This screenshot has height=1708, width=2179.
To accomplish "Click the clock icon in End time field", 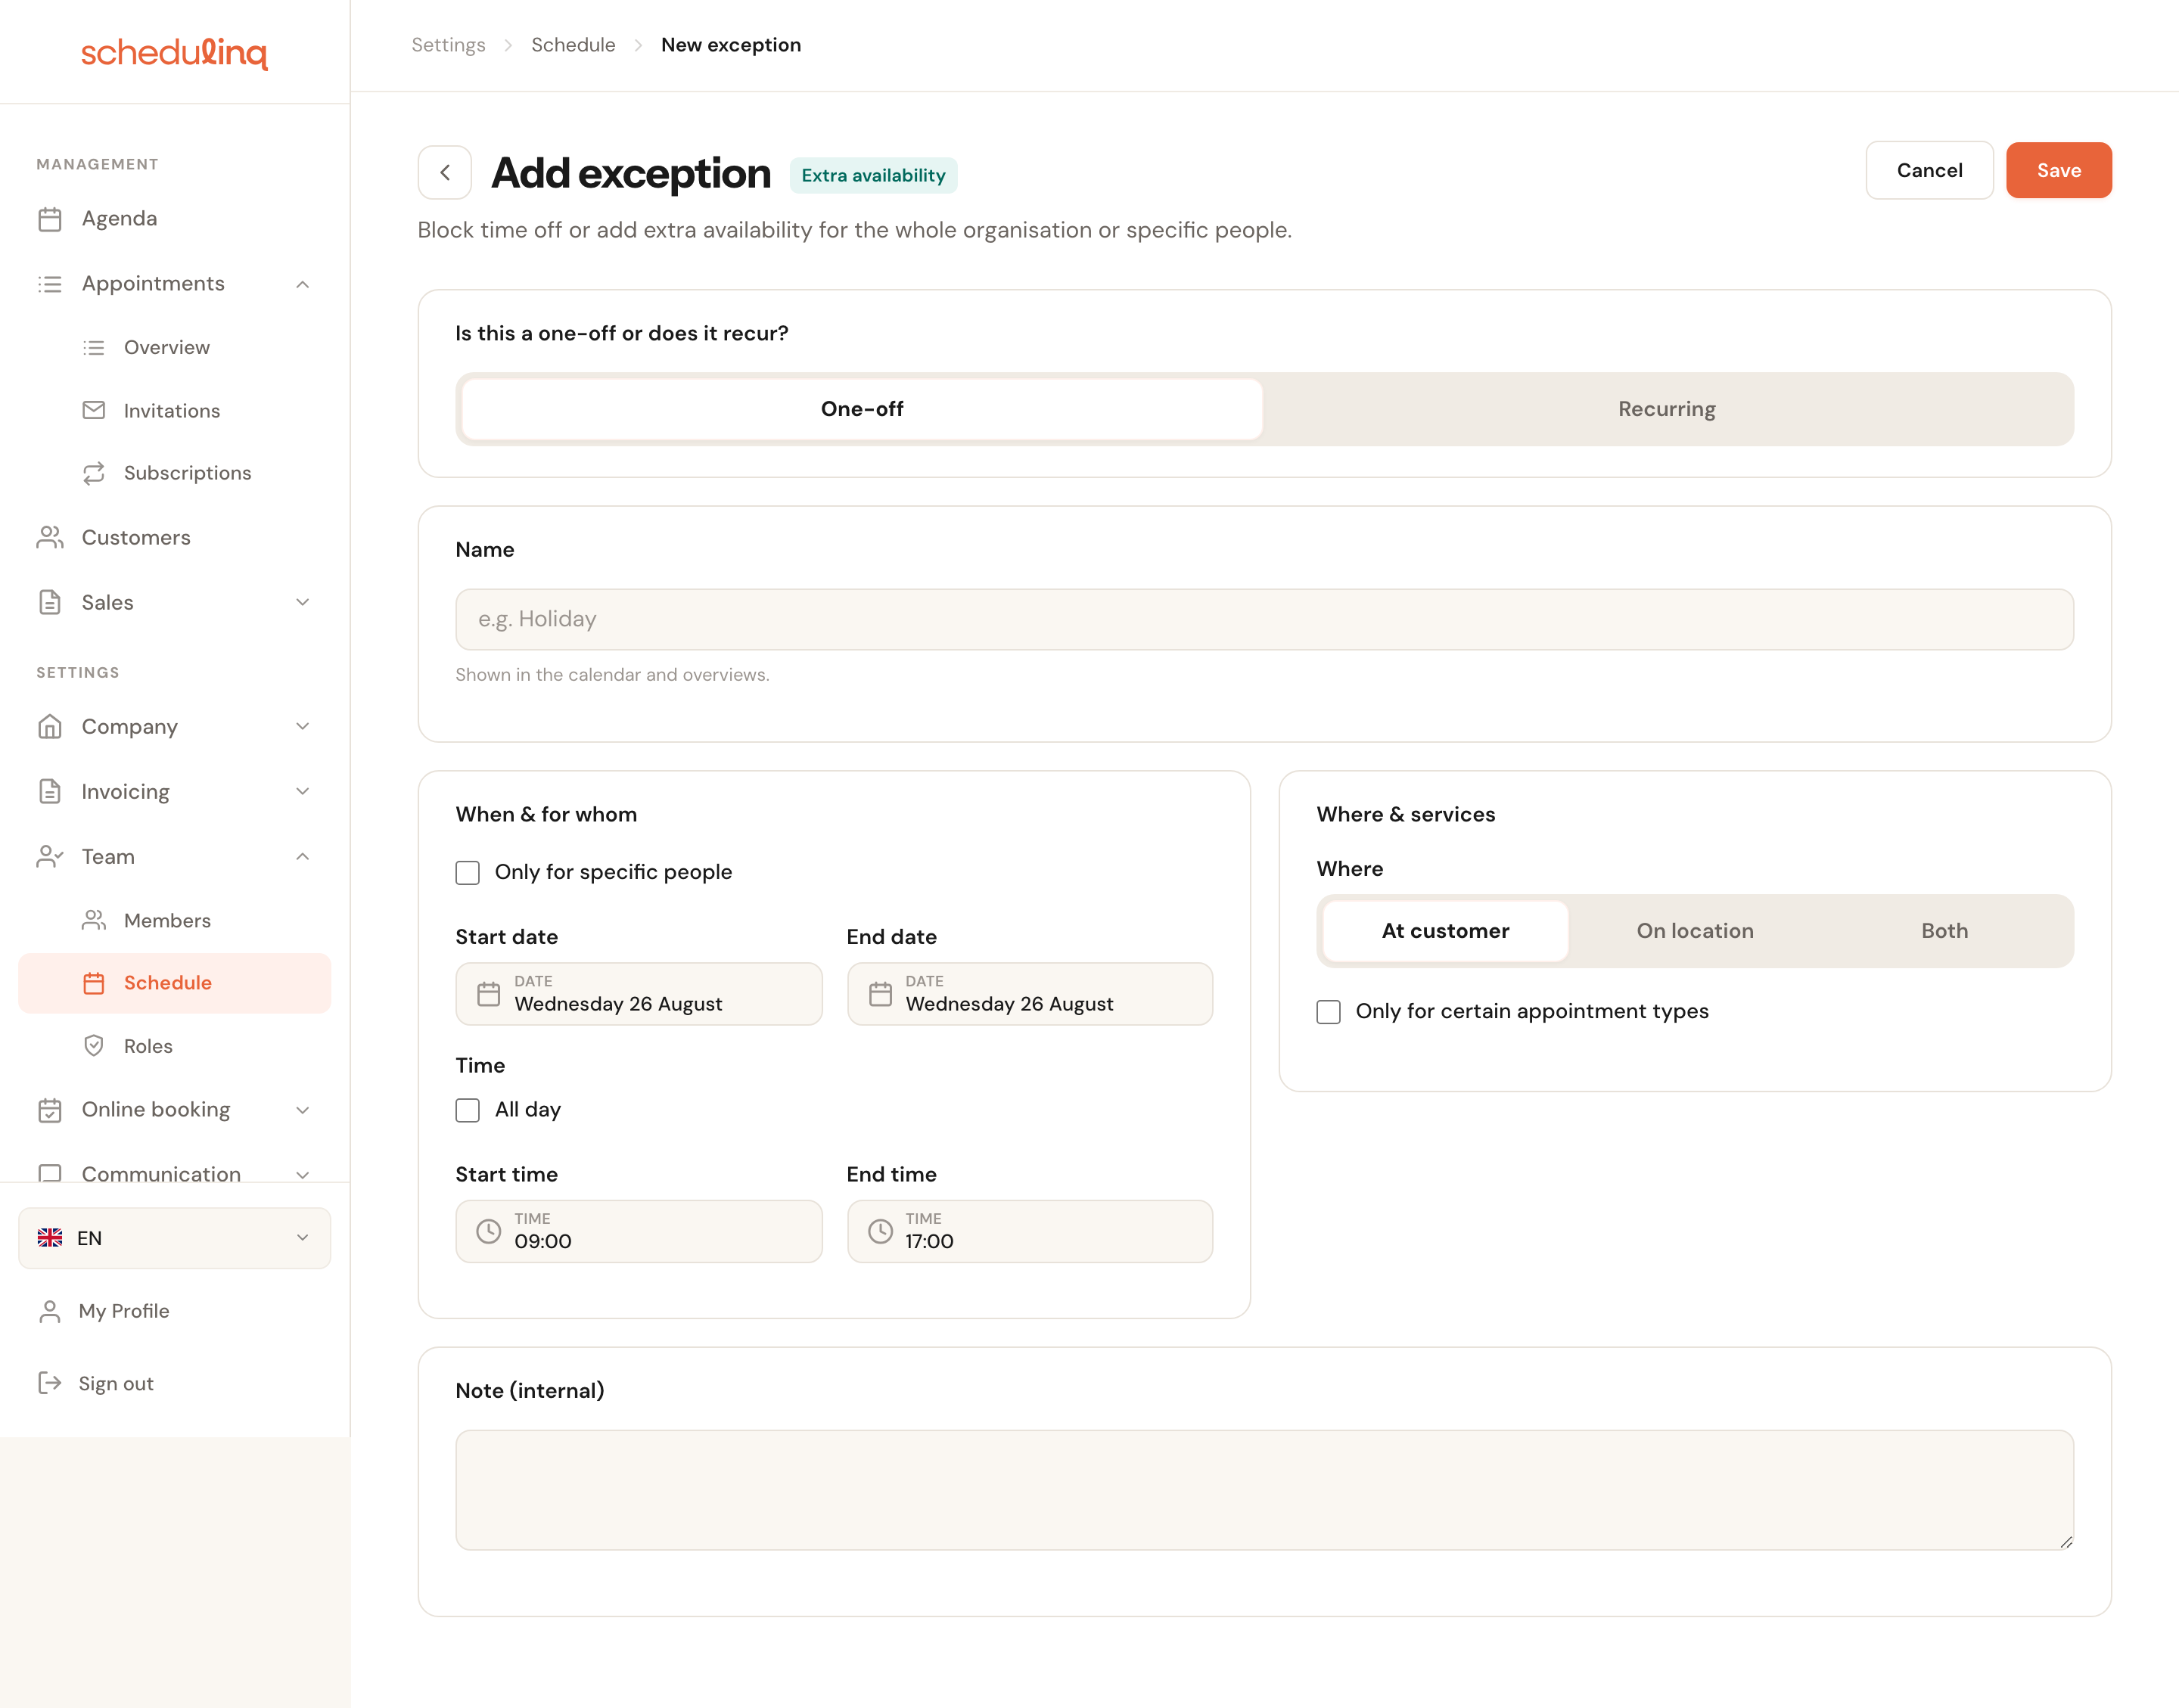I will point(880,1231).
